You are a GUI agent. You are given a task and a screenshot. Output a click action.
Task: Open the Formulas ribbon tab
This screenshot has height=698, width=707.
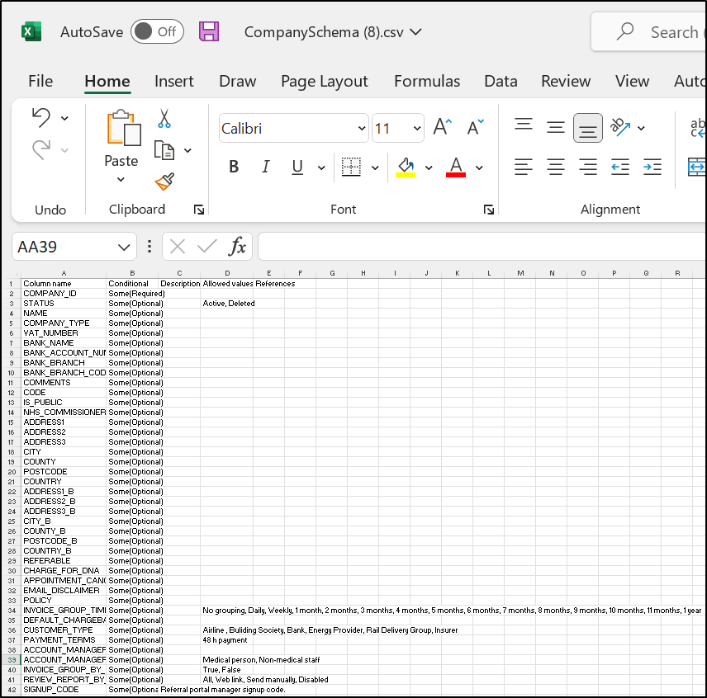(x=426, y=81)
